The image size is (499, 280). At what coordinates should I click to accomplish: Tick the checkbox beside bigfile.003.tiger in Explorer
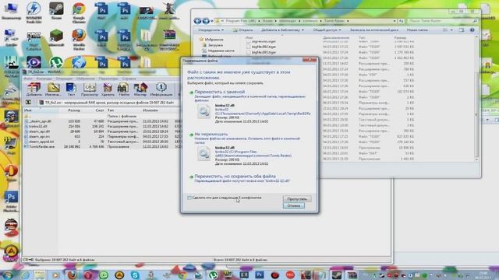pyautogui.click(x=249, y=52)
